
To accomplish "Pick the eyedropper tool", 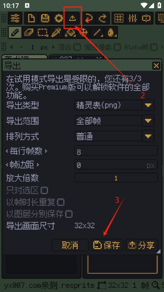I will (x=56, y=32).
